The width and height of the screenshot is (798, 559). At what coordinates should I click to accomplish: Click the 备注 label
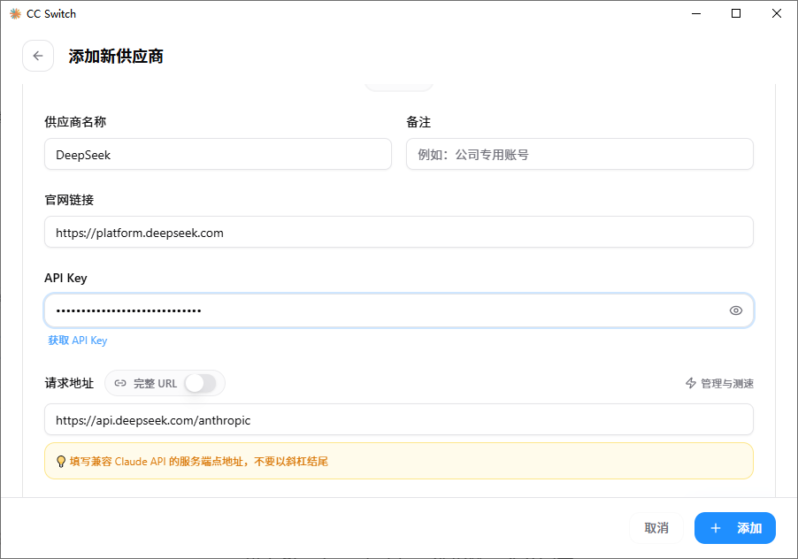pos(418,122)
